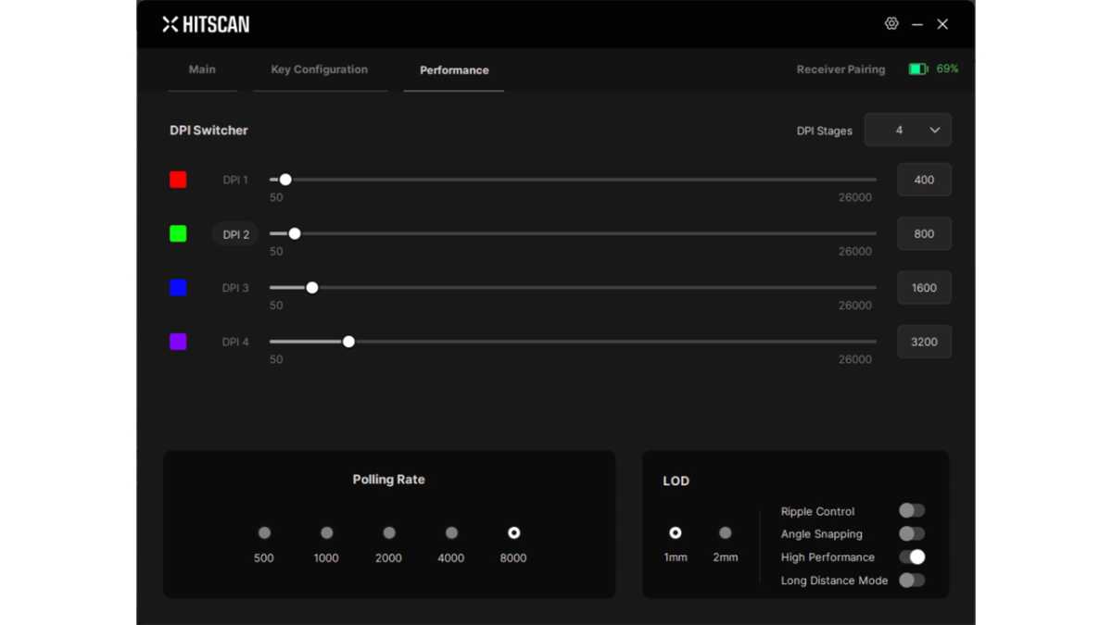Viewport: 1112px width, 625px height.
Task: Select the DPI 2 label badge
Action: 234,233
